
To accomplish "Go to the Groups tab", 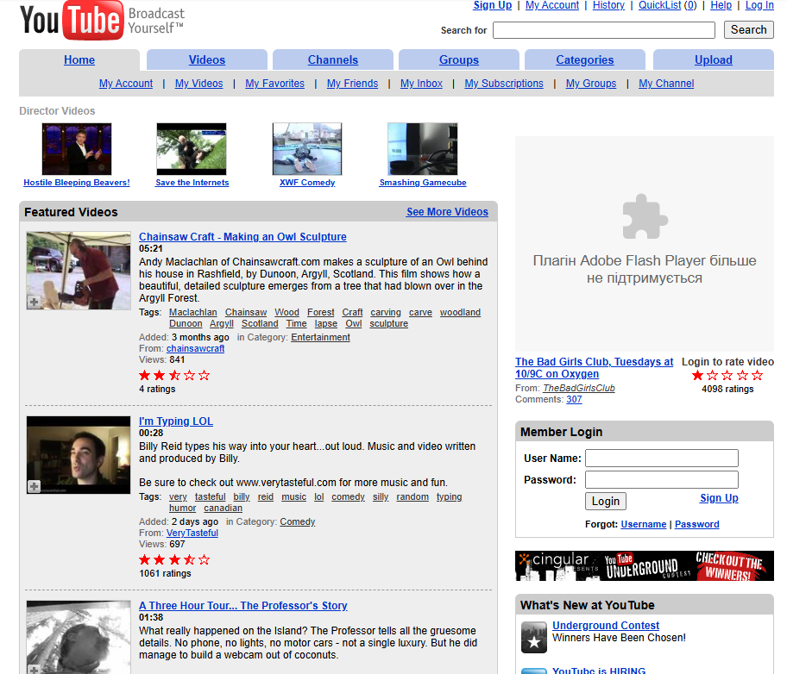I will (459, 60).
